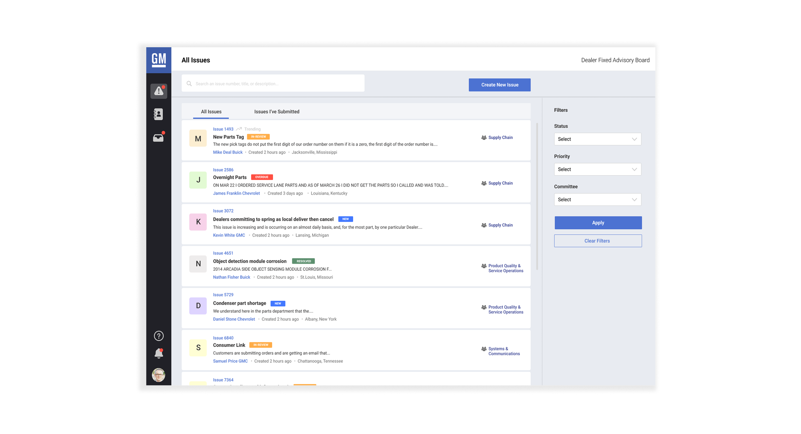Expand the Committee filter dropdown
801x434 pixels.
597,199
